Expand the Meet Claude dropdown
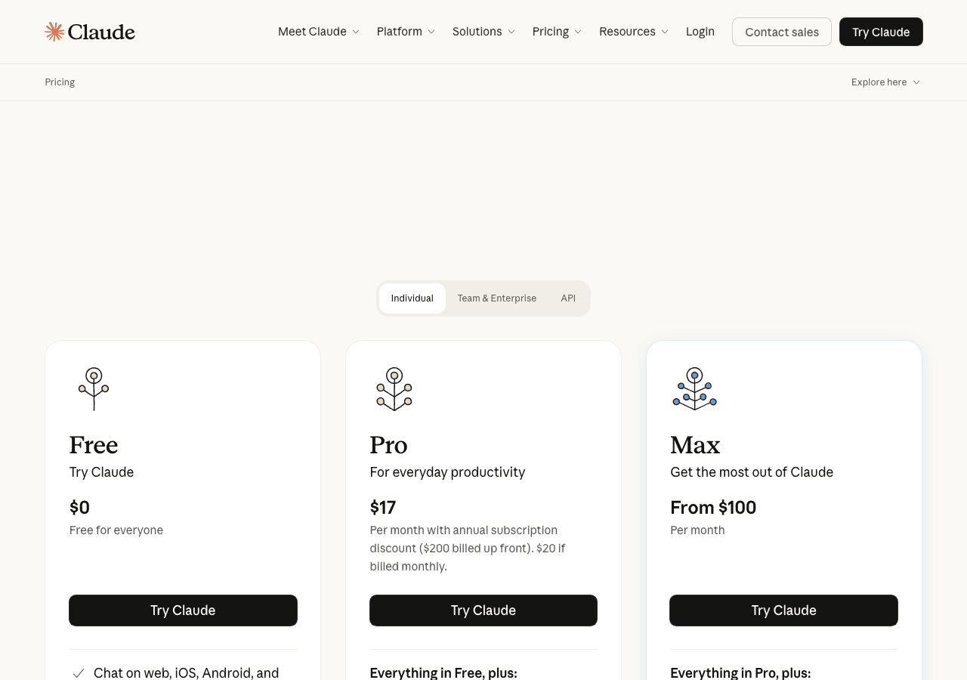 coord(317,31)
